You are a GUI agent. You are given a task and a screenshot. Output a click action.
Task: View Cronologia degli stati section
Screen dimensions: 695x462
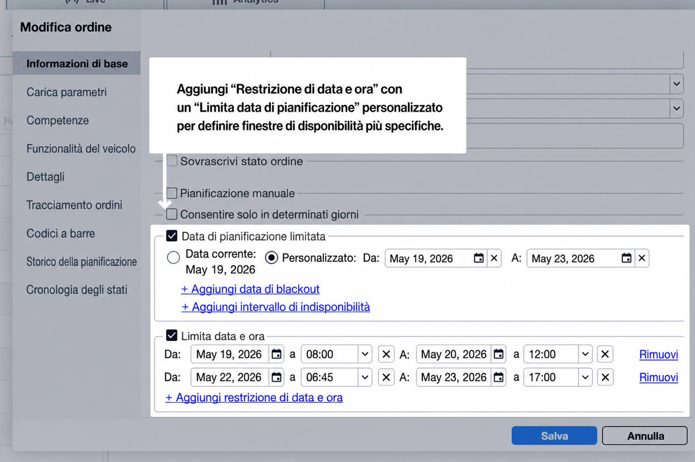click(77, 290)
